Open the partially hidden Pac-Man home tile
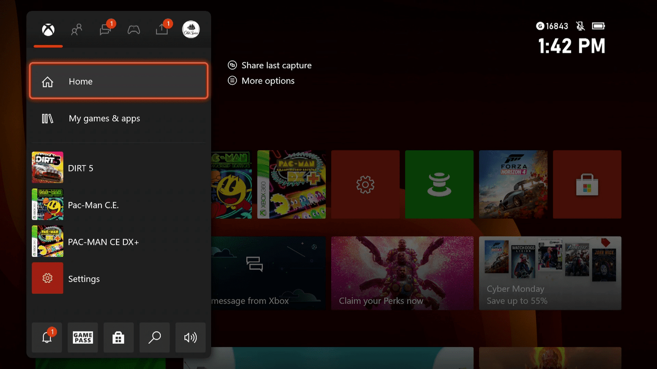This screenshot has width=657, height=369. click(x=231, y=184)
